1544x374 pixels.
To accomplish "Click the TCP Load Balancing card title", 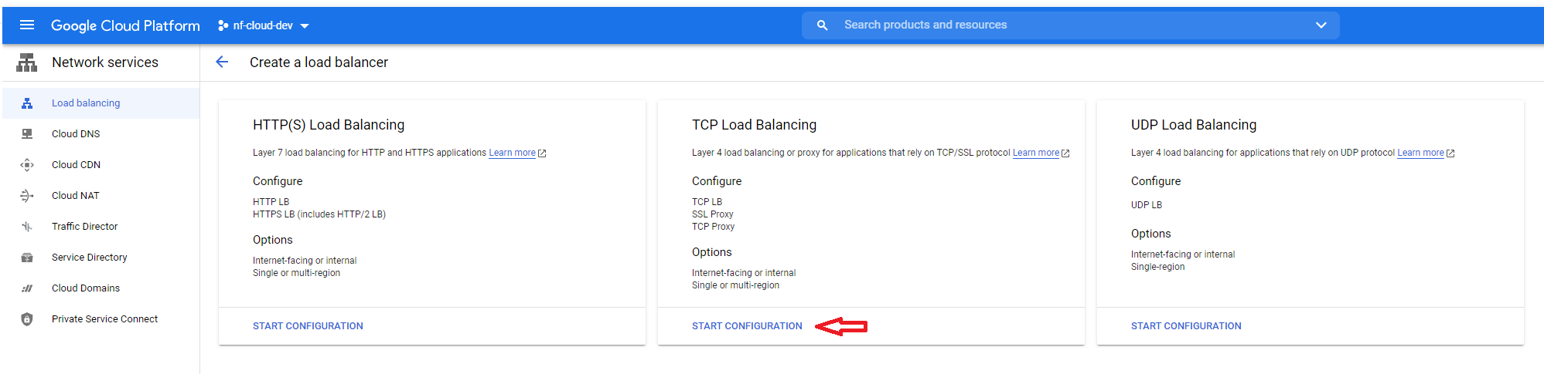I will [x=754, y=125].
